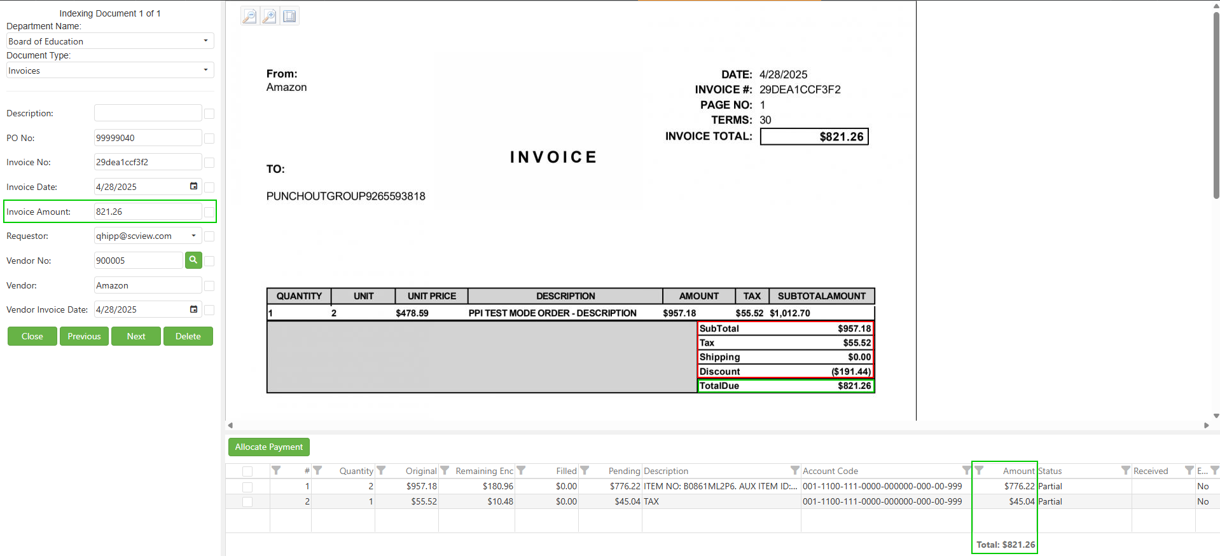
Task: Click the Allocate Payment button
Action: 269,447
